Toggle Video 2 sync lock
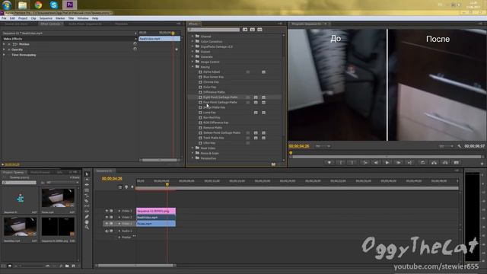This screenshot has height=274, width=487. tap(111, 217)
